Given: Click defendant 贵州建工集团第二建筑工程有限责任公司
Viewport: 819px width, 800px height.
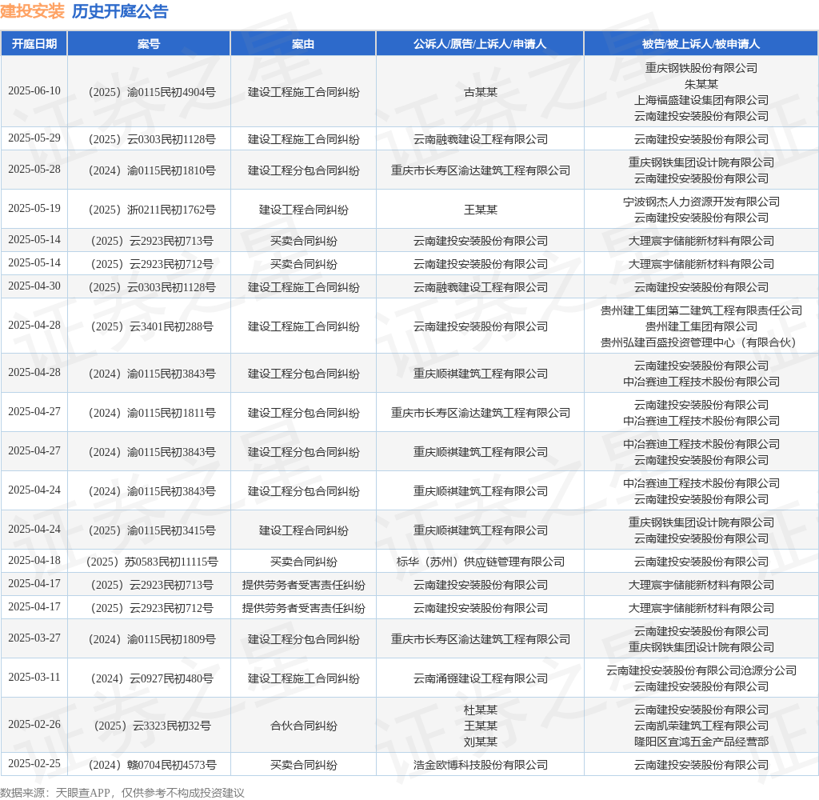Looking at the screenshot, I should point(701,310).
